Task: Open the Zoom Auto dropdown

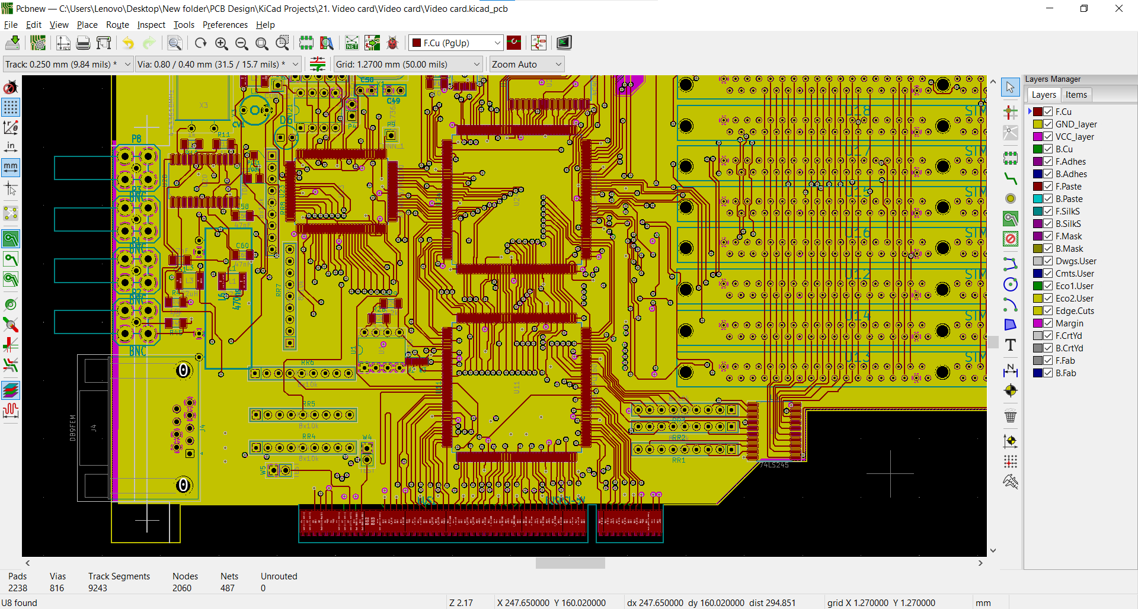Action: pyautogui.click(x=558, y=65)
